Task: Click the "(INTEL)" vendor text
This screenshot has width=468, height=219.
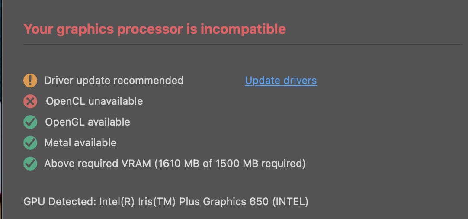Action: [290, 202]
